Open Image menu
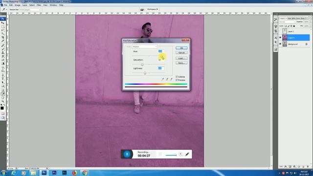Viewport: 313px width, 176px height. click(18, 5)
